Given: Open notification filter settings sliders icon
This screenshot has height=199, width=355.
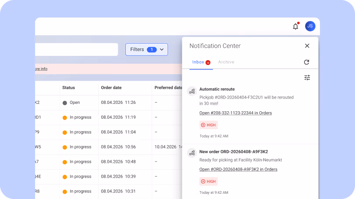Looking at the screenshot, I should click(307, 78).
